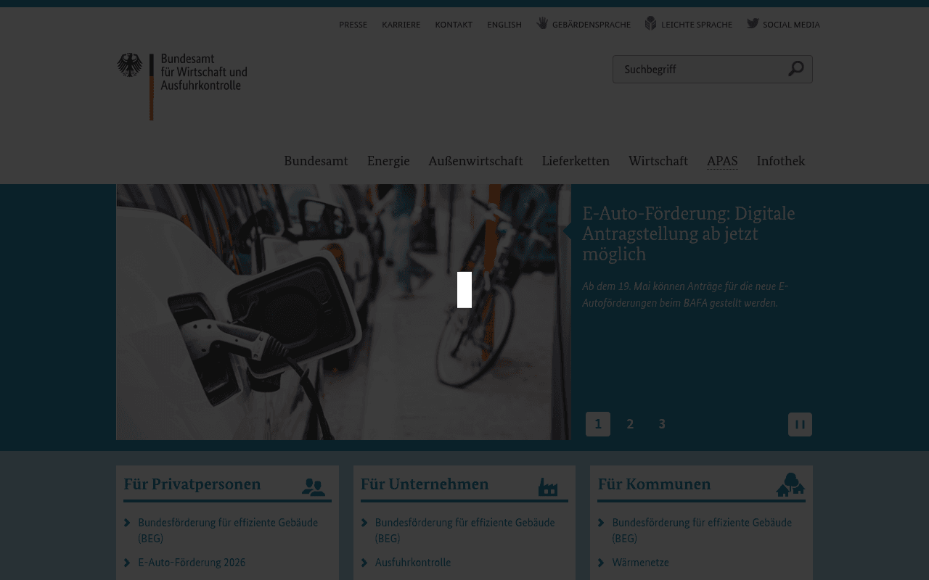Select slide 1 in the slider pagination
The image size is (929, 580).
pos(598,424)
